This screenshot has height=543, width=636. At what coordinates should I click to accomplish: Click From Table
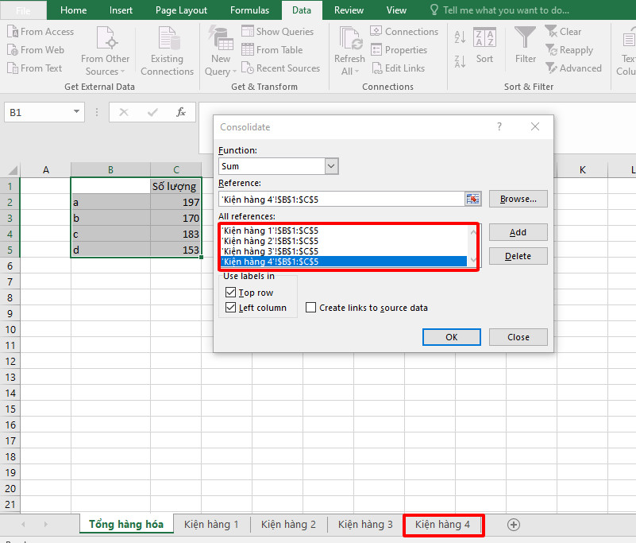pyautogui.click(x=272, y=50)
